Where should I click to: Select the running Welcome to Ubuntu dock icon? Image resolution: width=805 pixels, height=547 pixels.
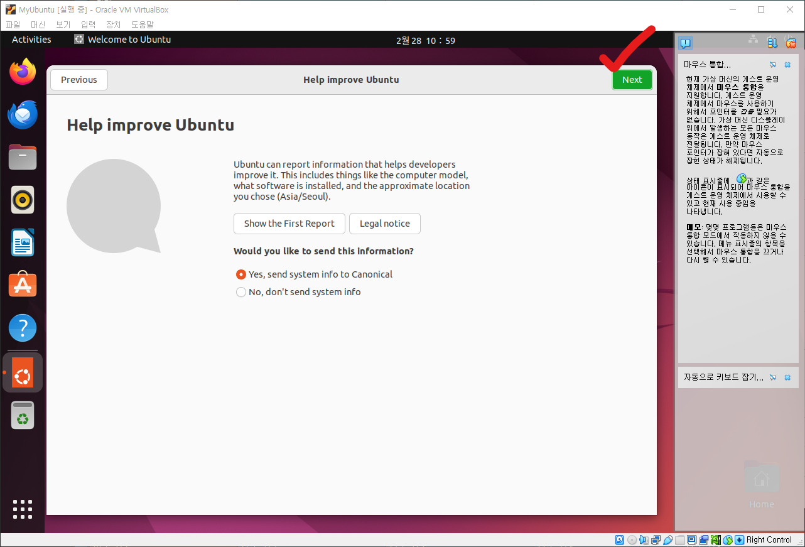23,372
